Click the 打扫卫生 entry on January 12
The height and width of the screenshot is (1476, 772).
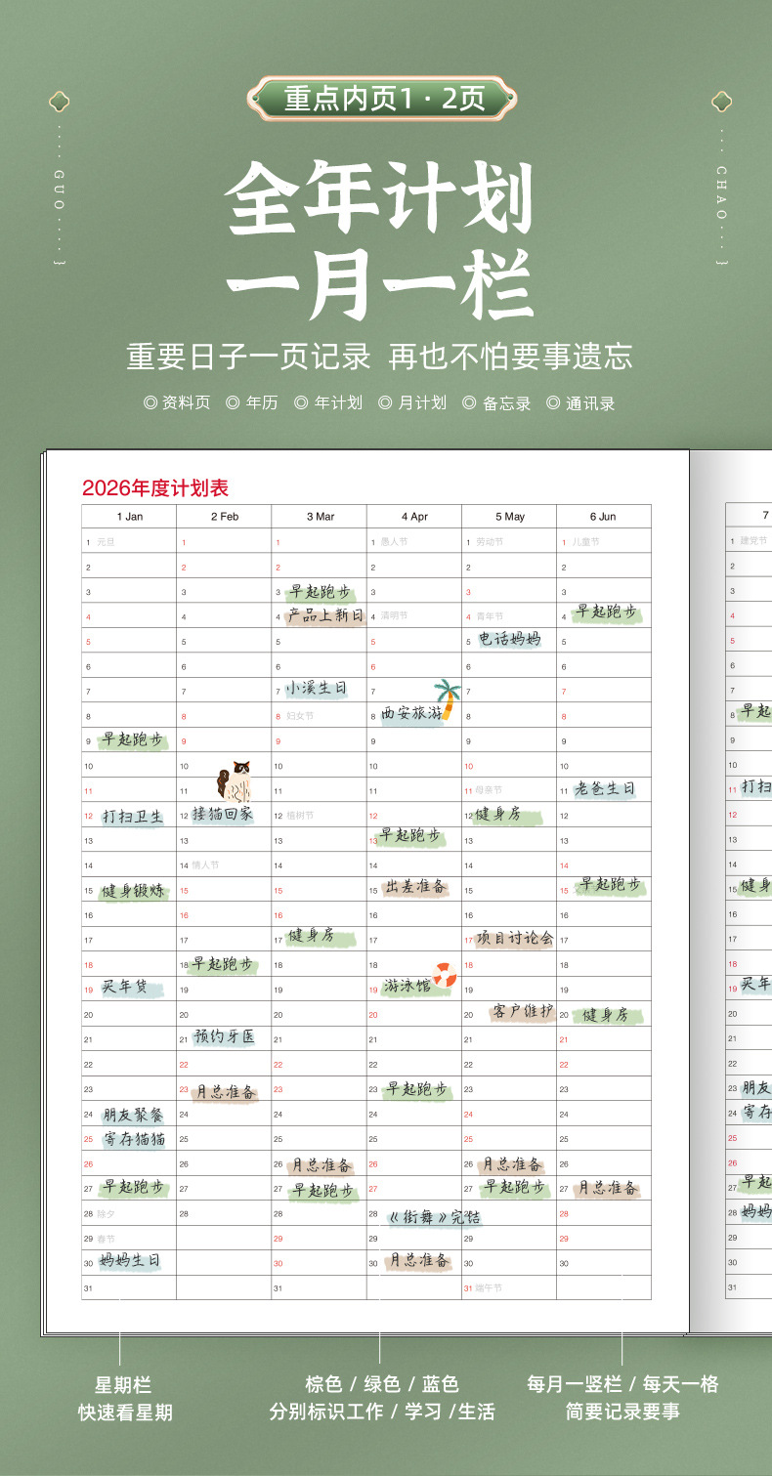[x=133, y=816]
